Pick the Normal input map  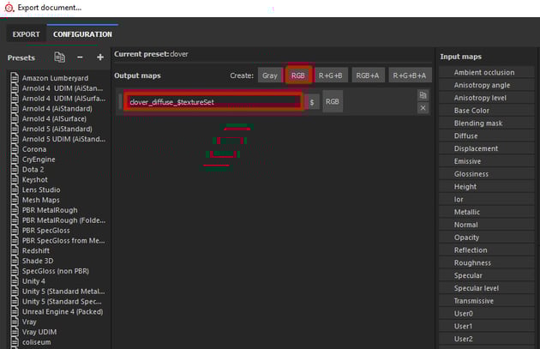pos(486,225)
